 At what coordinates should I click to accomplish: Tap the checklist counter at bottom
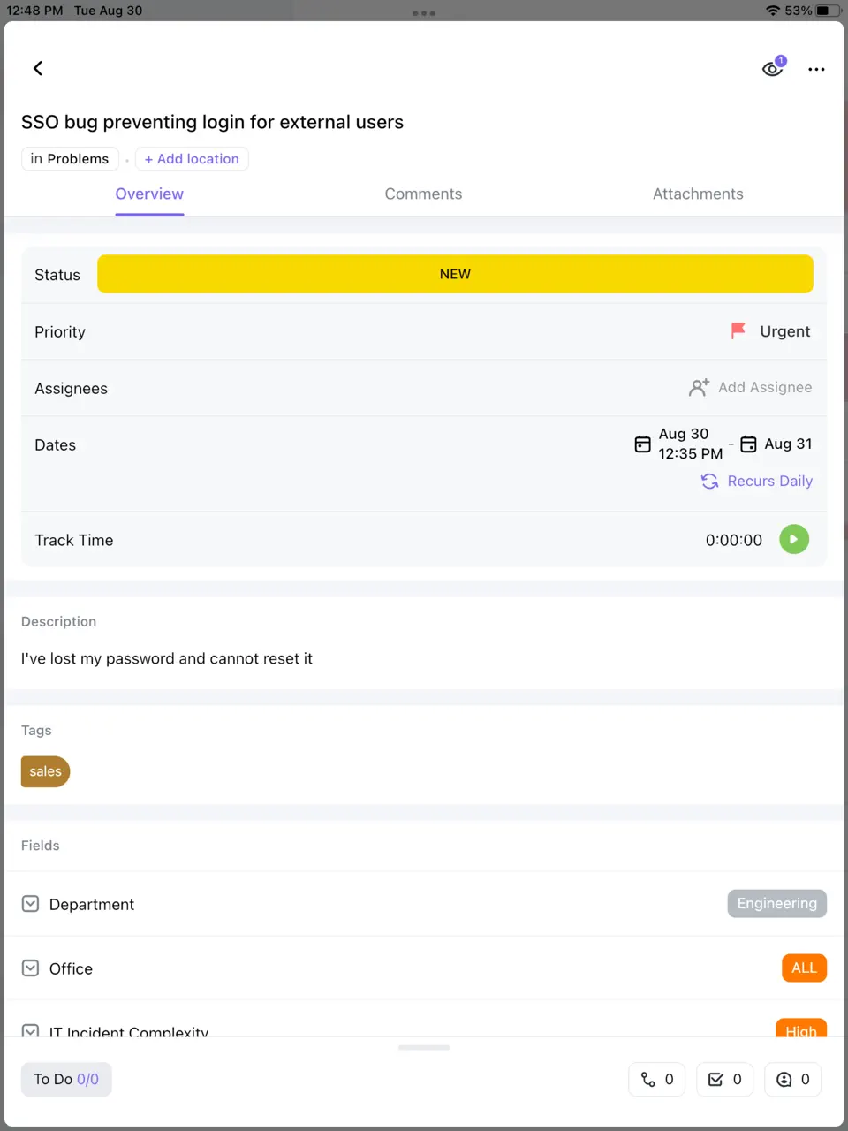point(725,1079)
